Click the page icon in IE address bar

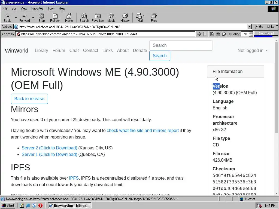16,27
